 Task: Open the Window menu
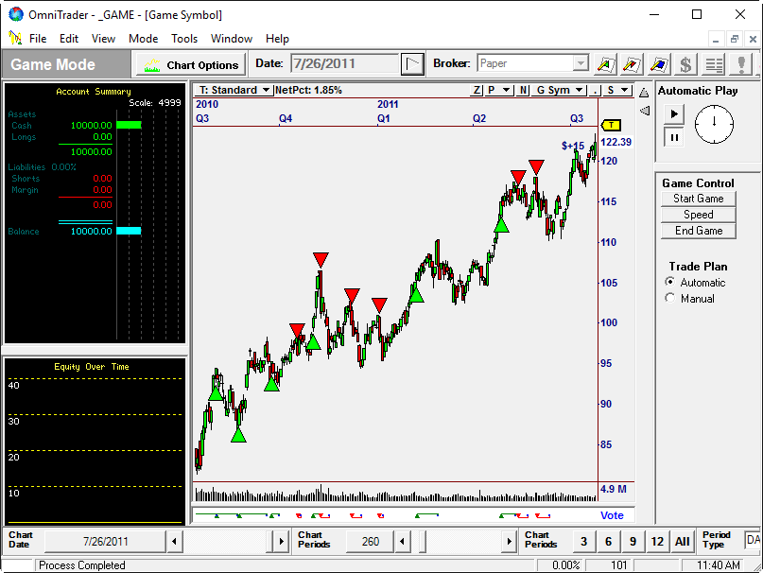231,39
